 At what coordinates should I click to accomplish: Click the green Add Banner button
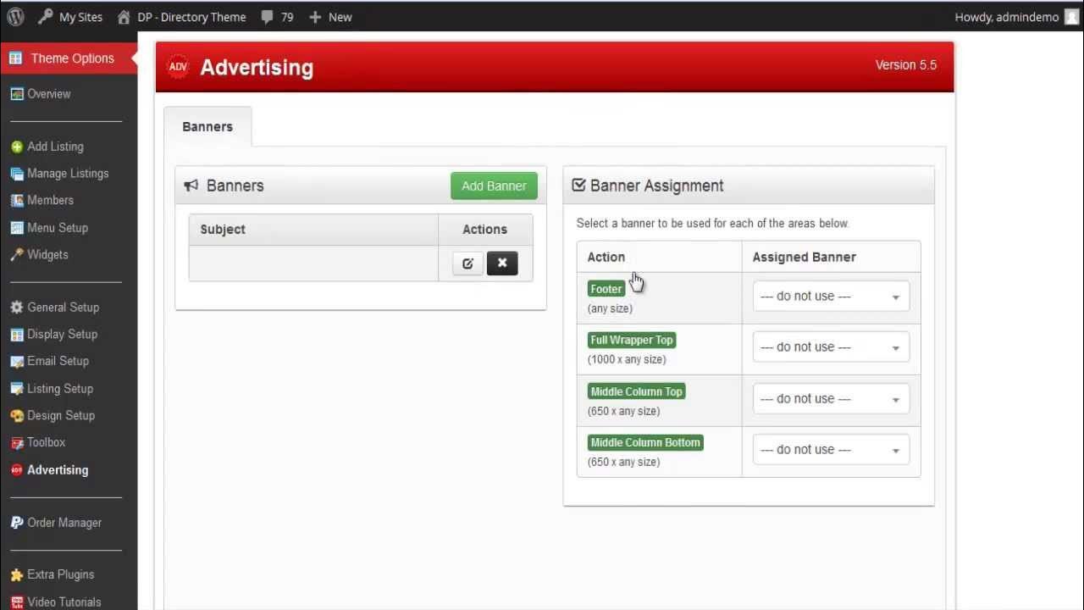point(494,186)
